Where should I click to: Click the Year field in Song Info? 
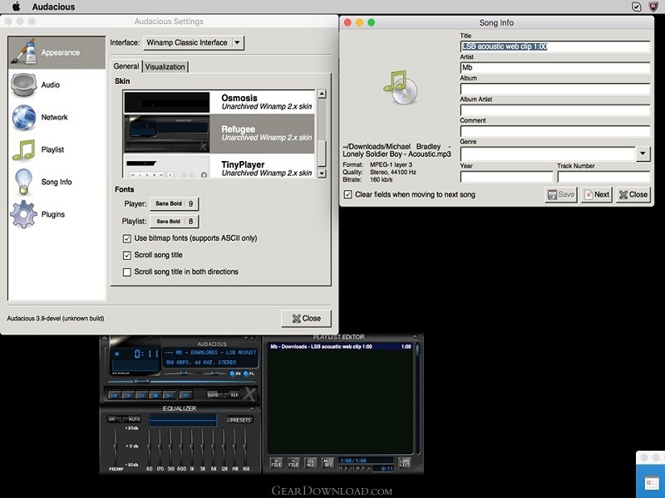[x=507, y=177]
